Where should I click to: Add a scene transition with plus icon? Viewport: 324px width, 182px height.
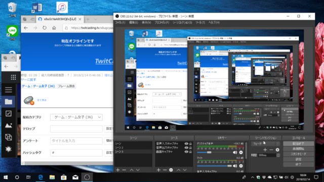tap(265, 150)
